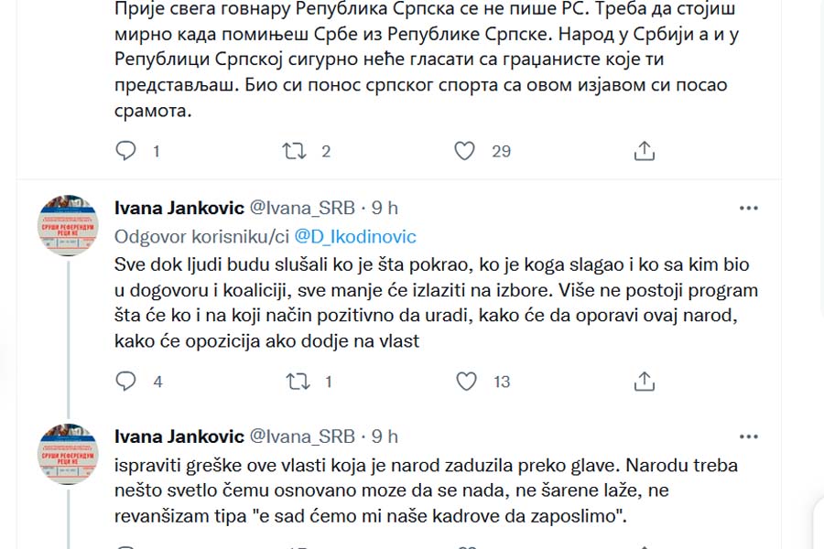Click the avatar beside the reply to @D_Ikodinovic
Image resolution: width=824 pixels, height=549 pixels.
[68, 225]
